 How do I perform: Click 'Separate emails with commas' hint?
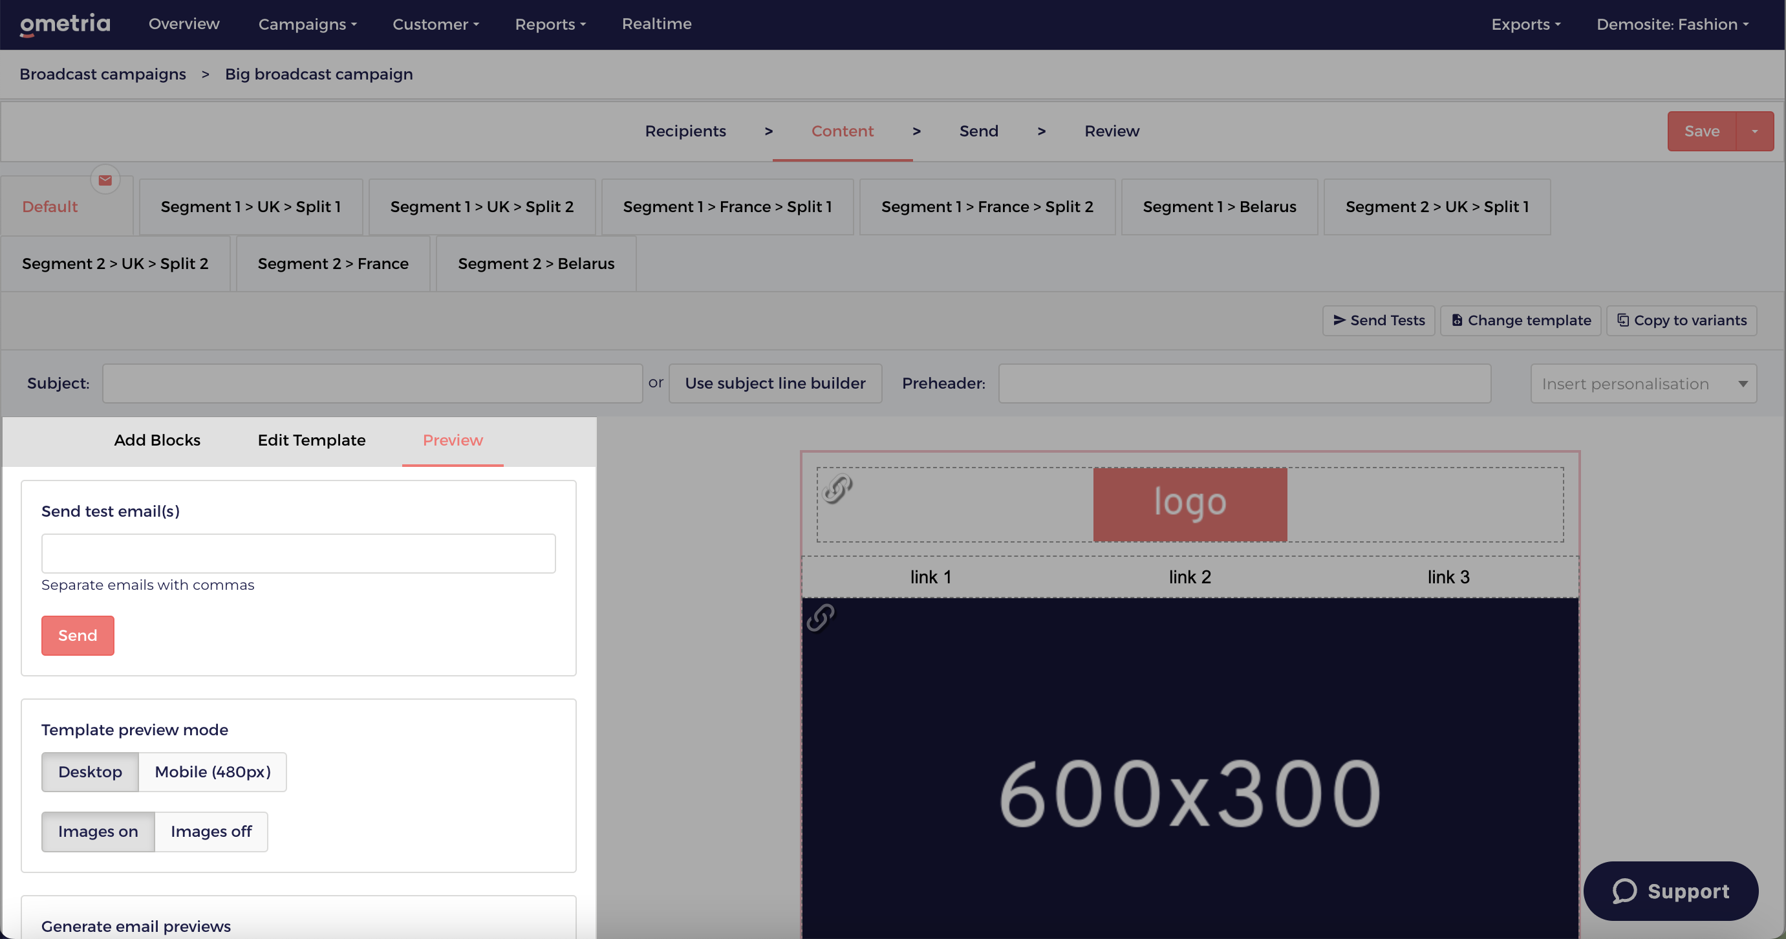pos(147,585)
